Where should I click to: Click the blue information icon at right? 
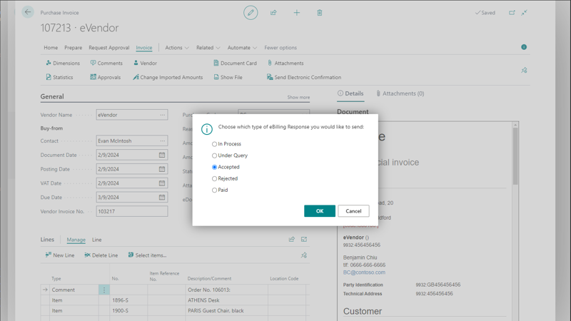click(524, 47)
